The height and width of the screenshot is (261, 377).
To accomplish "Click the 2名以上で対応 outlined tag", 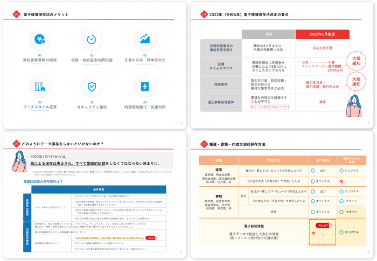I will coord(280,107).
